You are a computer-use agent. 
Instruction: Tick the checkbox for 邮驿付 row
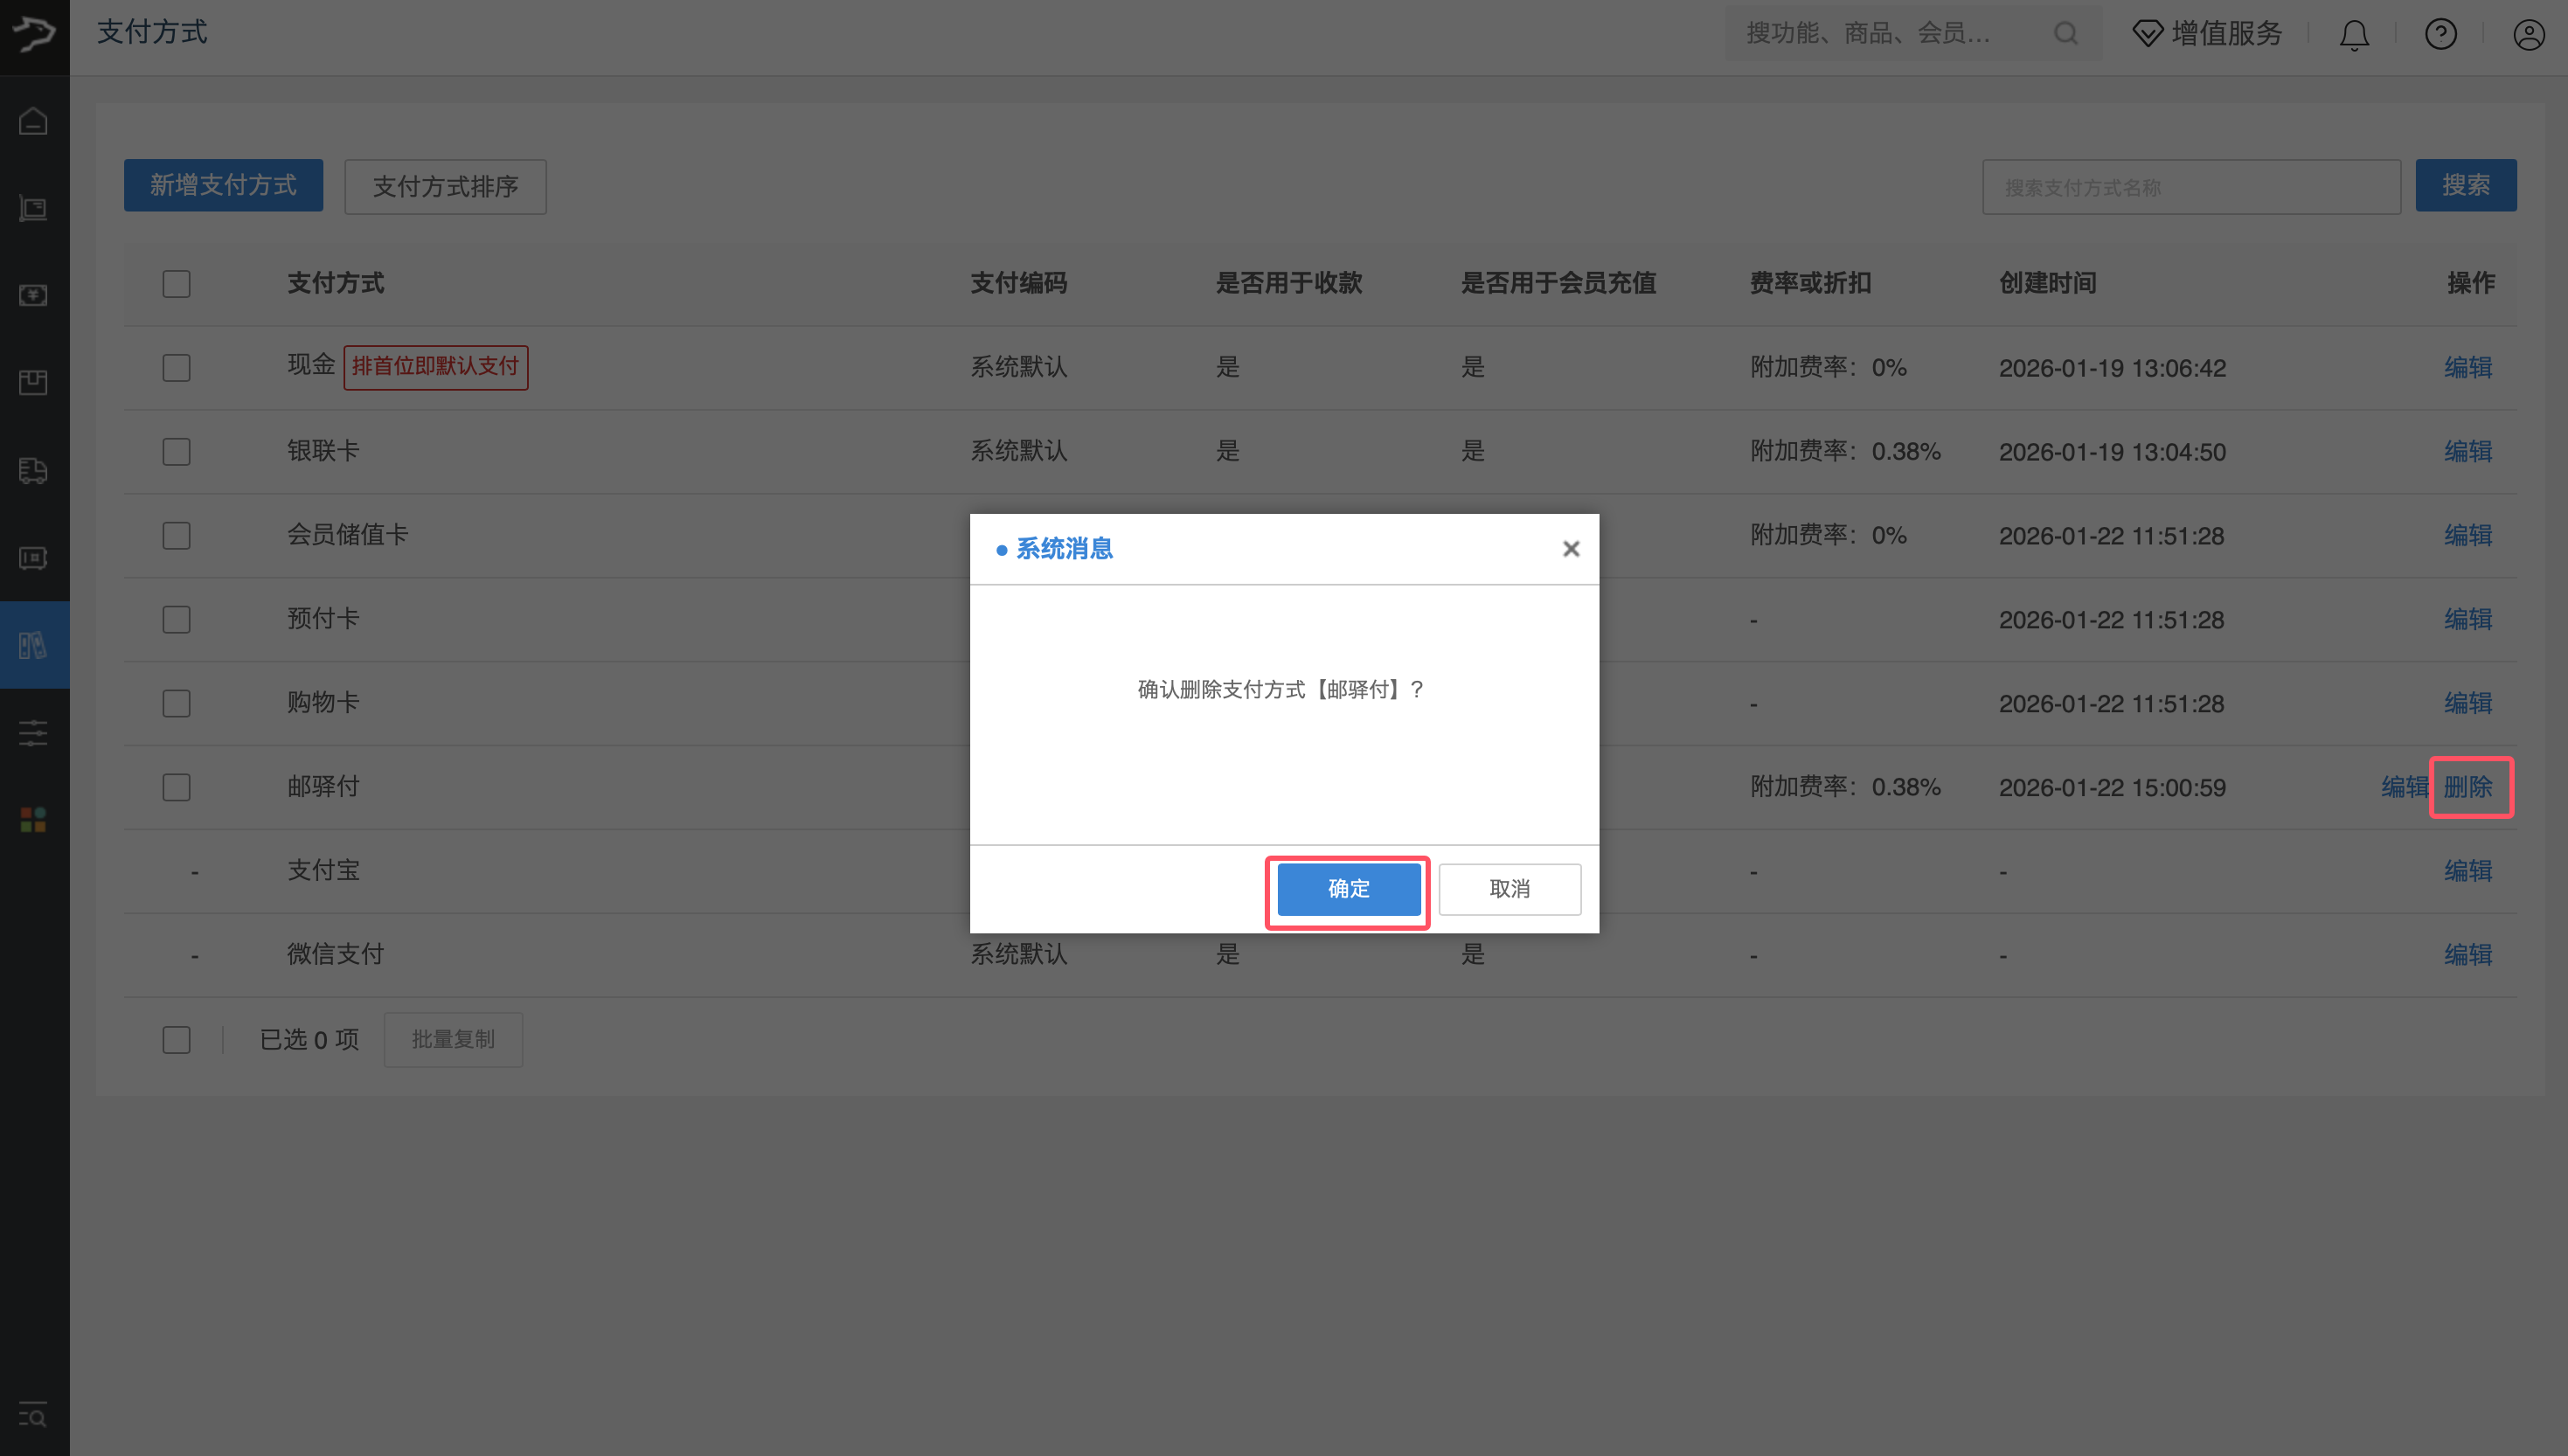tap(177, 787)
